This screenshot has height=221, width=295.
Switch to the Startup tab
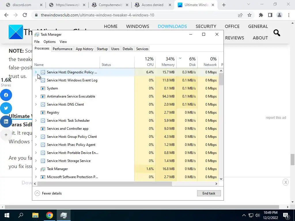pyautogui.click(x=102, y=49)
